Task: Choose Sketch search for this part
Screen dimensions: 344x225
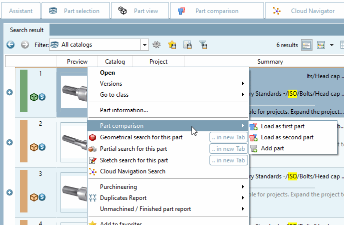Action: [x=133, y=160]
